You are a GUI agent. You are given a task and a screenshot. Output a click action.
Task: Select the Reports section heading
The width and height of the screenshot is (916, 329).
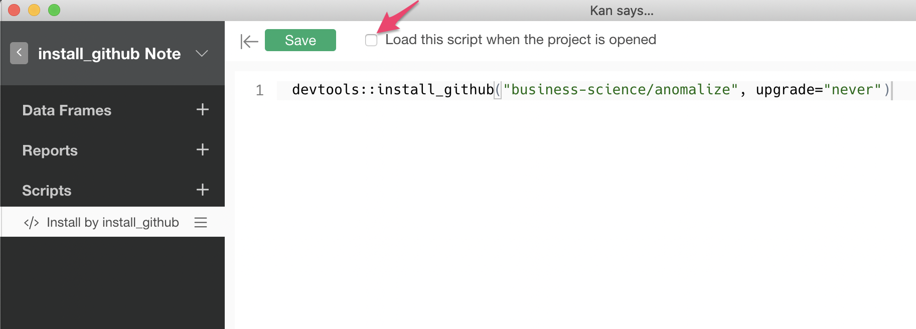[50, 150]
